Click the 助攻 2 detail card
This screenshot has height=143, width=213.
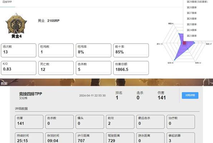pos(120,122)
